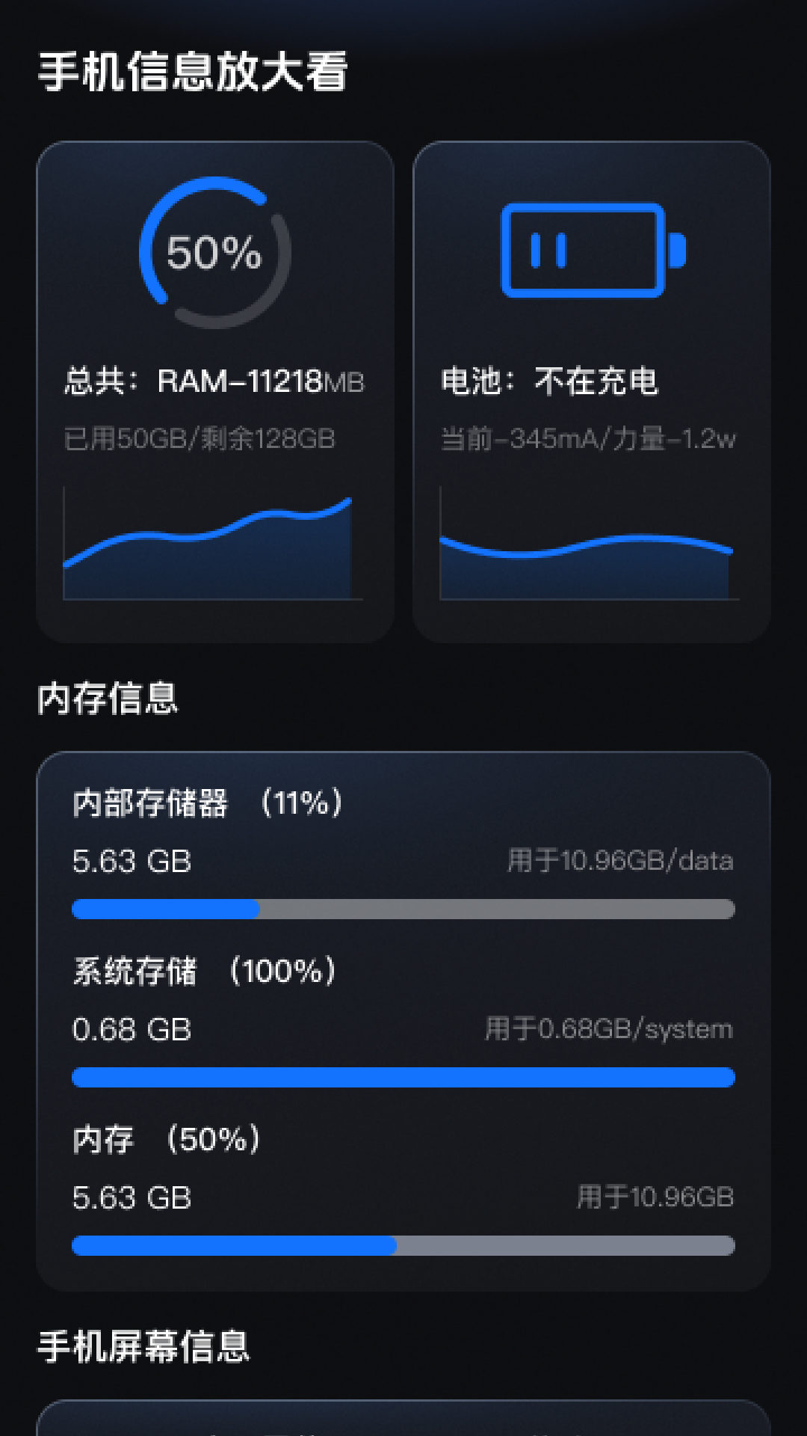The width and height of the screenshot is (807, 1436).
Task: Tap the battery status icon
Action: click(593, 251)
